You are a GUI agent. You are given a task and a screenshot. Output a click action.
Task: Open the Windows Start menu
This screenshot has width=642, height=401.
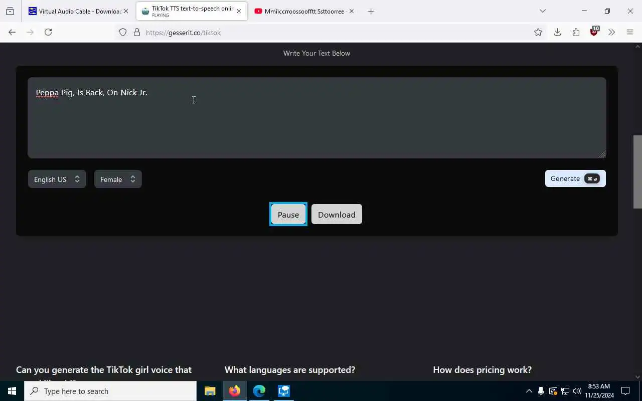coord(12,391)
